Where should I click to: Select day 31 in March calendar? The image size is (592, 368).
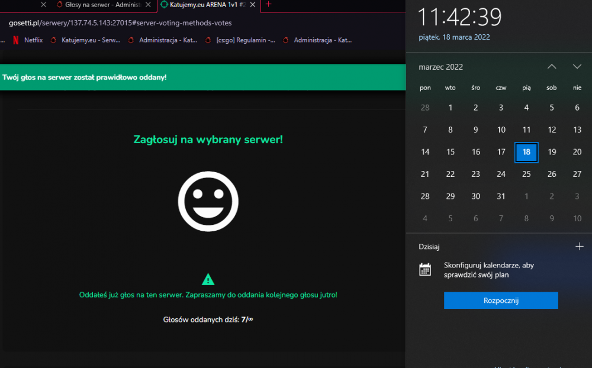[501, 196]
